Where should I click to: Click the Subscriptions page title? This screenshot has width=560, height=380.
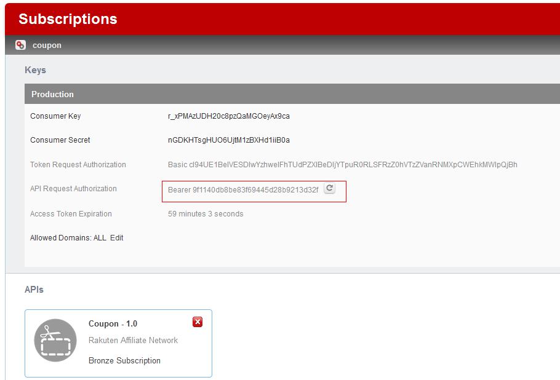click(x=68, y=19)
